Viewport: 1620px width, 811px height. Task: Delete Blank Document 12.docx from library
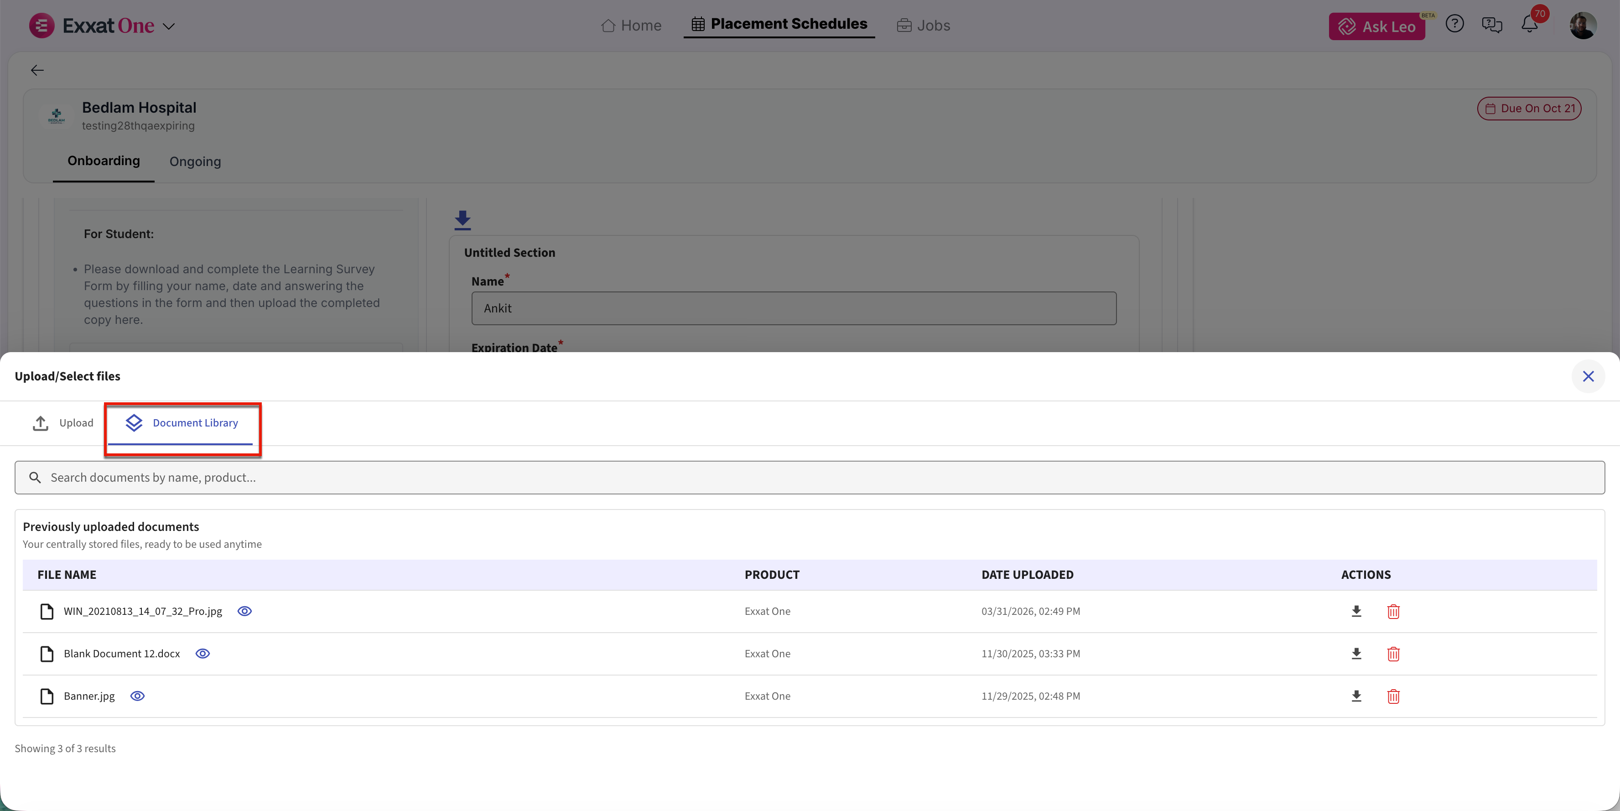point(1393,654)
